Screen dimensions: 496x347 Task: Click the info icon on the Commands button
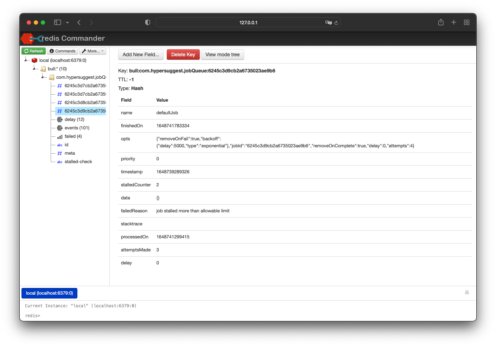click(51, 51)
